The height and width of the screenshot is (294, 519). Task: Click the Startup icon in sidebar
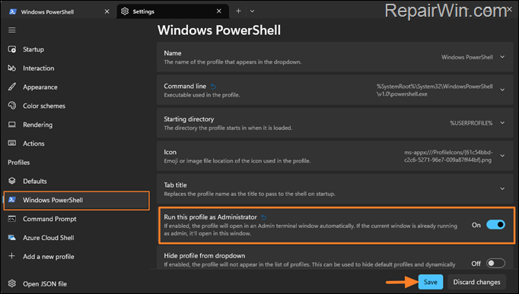point(12,49)
